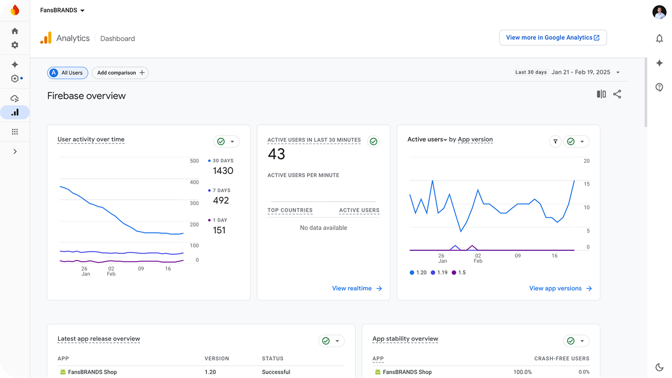Screen dimensions: 672x378
Task: Click Latest app release overview title
Action: (x=99, y=339)
